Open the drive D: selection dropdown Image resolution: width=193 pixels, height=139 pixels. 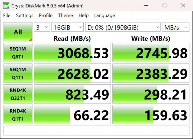[123, 27]
